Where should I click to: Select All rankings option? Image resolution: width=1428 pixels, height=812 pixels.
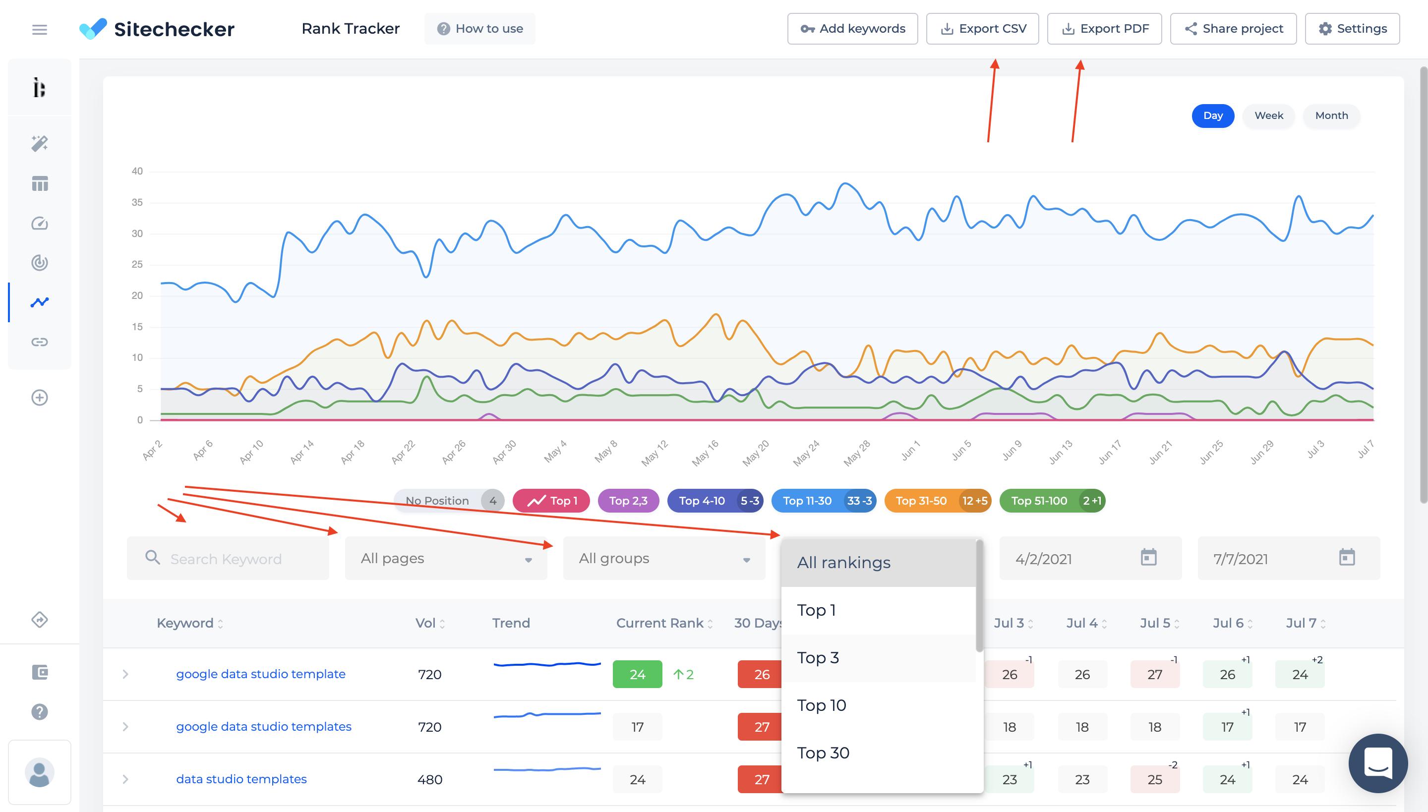click(x=879, y=563)
